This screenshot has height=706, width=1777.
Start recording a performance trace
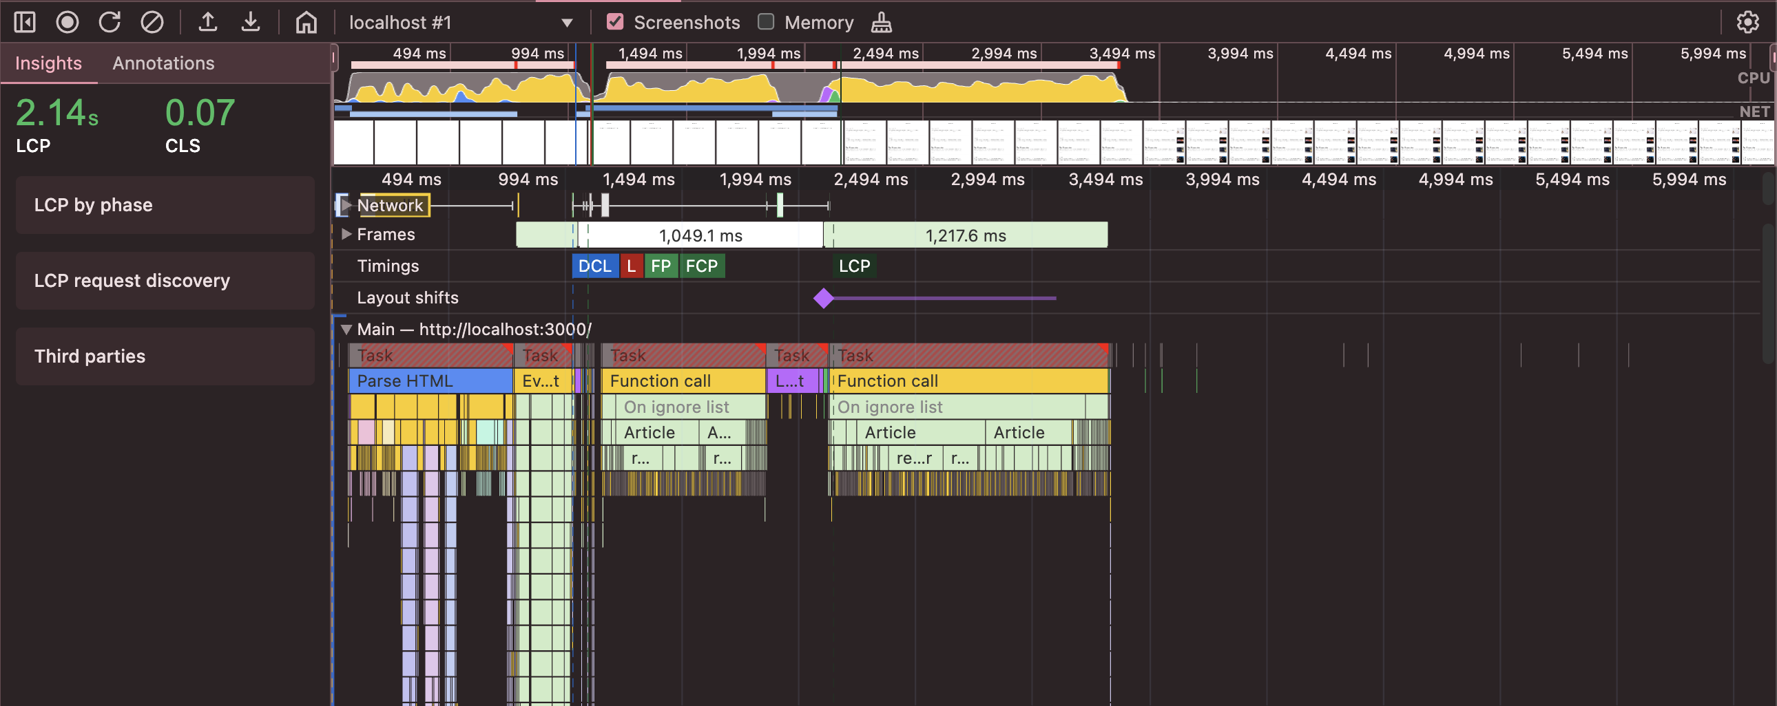[x=67, y=23]
